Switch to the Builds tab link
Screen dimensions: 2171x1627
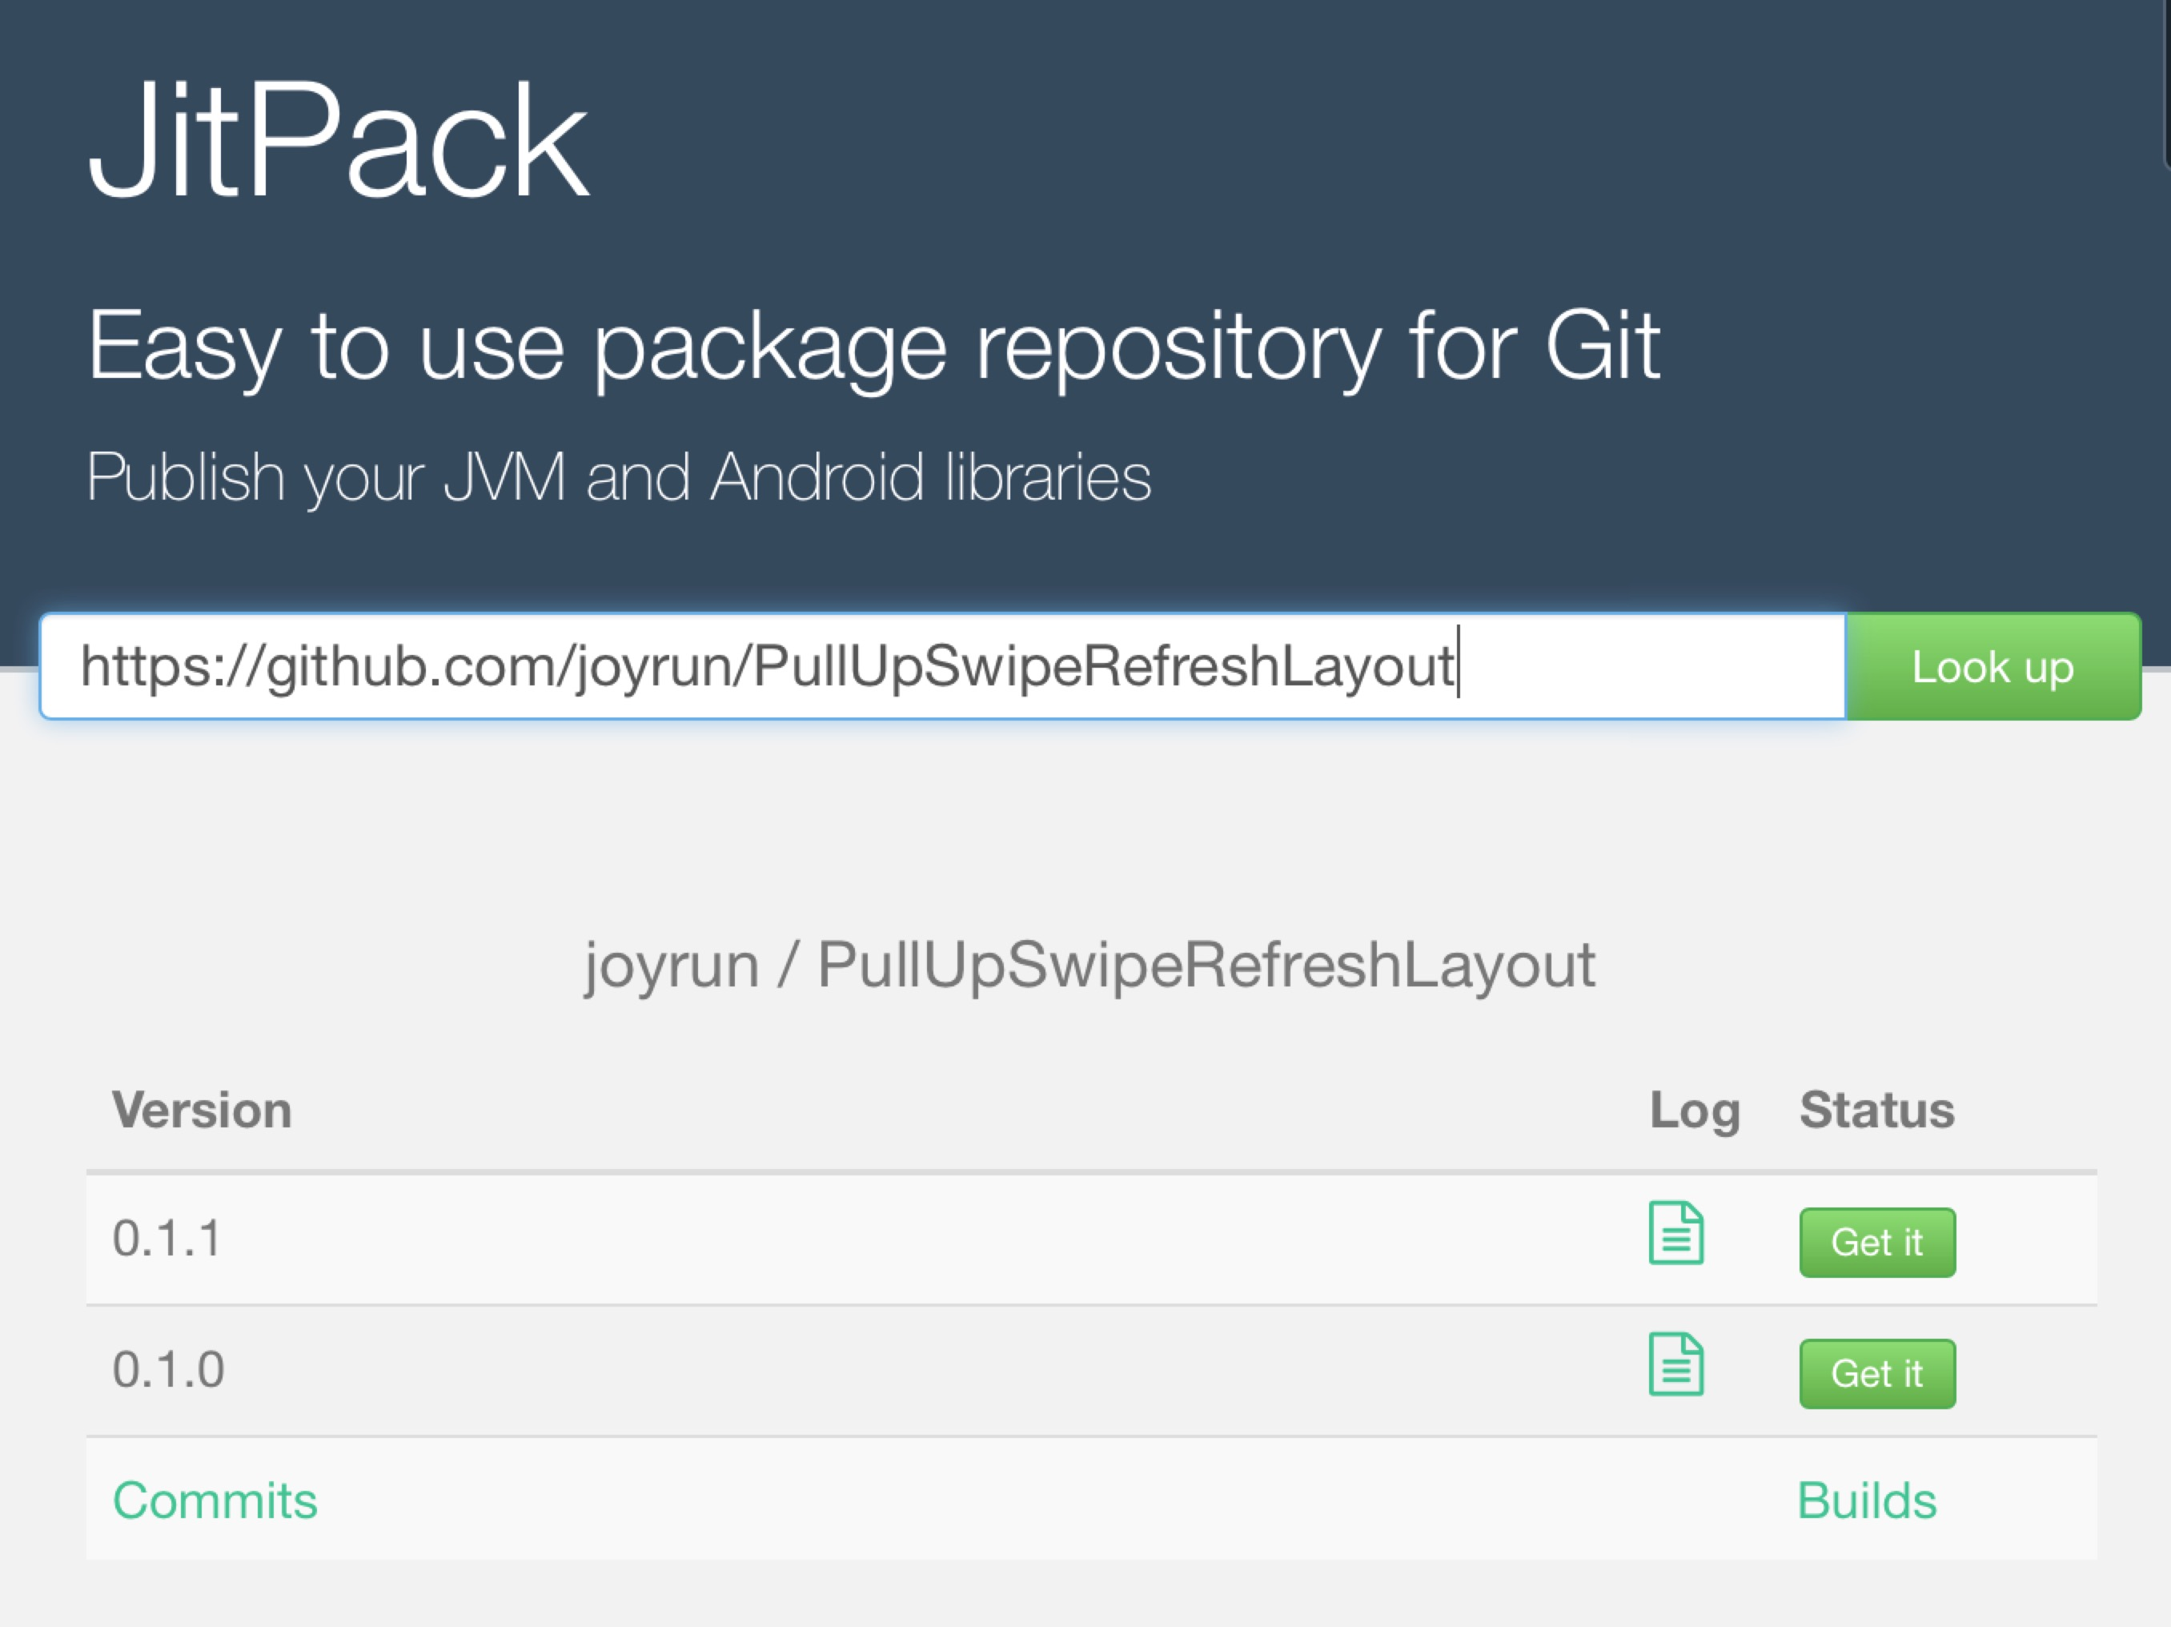point(1866,1500)
